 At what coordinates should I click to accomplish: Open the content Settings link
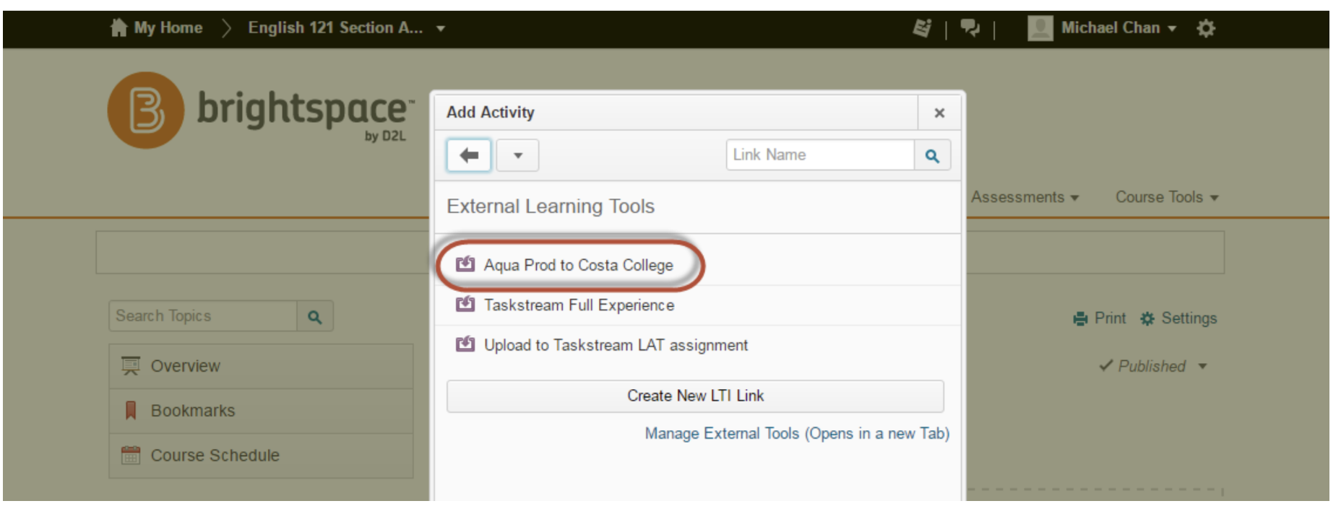[1178, 318]
